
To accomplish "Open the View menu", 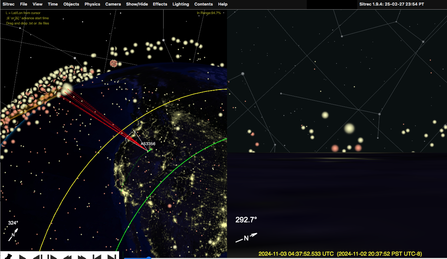I will point(37,4).
